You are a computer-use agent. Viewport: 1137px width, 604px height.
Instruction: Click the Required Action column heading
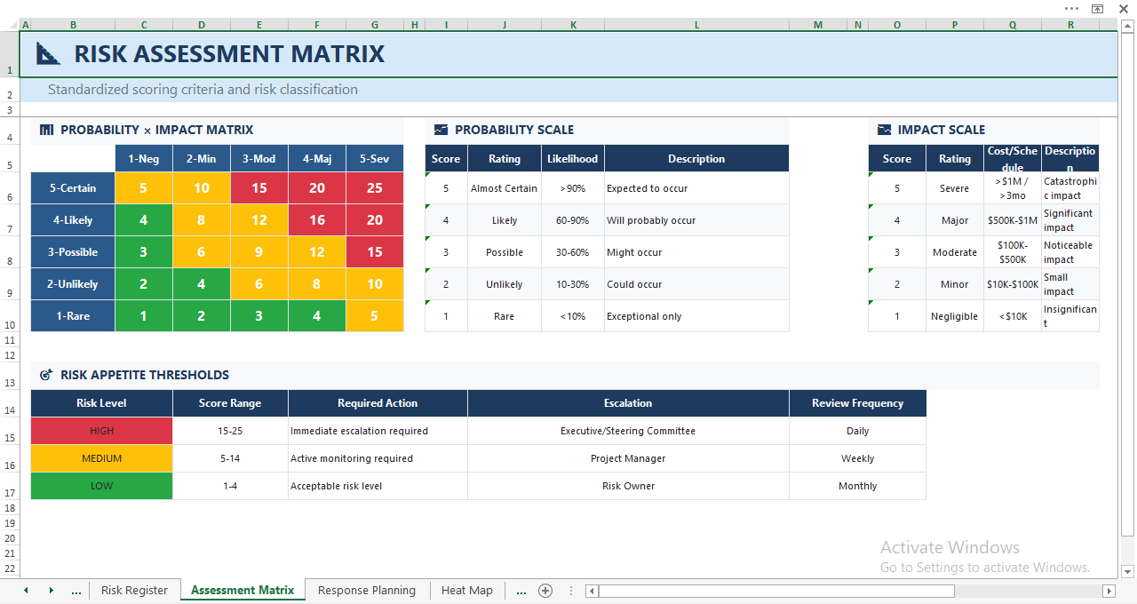point(378,403)
